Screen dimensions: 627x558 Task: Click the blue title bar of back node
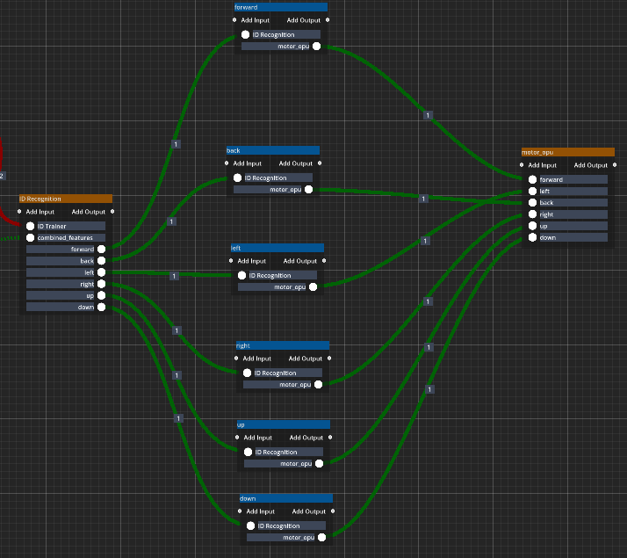[x=272, y=150]
